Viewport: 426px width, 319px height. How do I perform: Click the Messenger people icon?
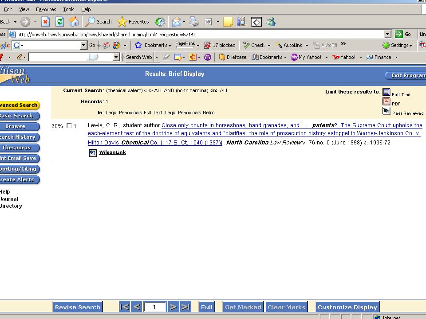click(271, 22)
